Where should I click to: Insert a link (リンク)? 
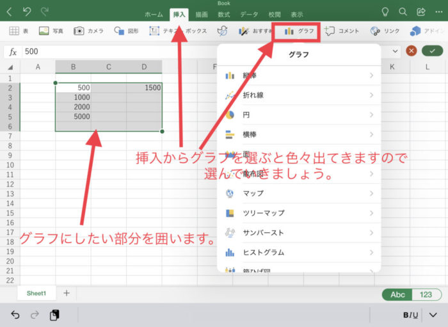click(385, 31)
